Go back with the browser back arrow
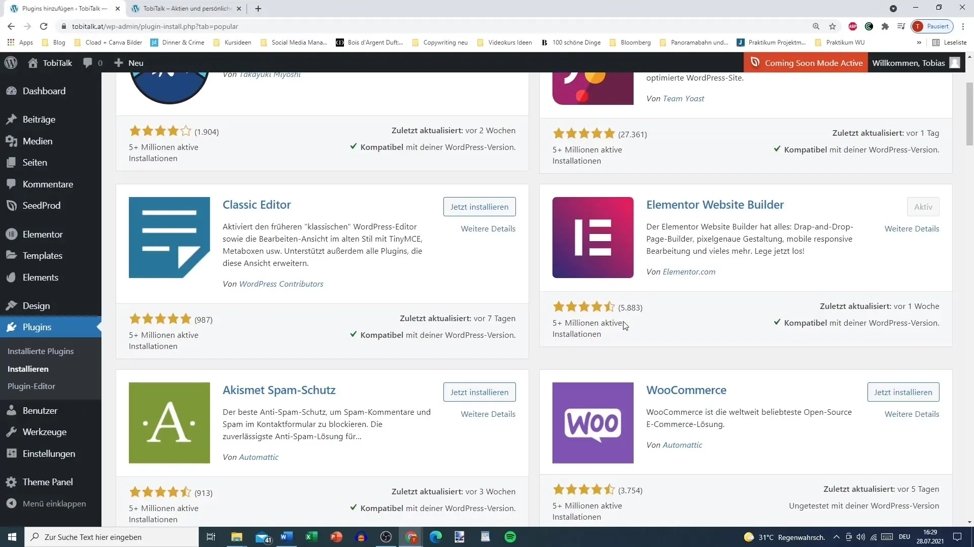Image resolution: width=974 pixels, height=547 pixels. point(11,26)
